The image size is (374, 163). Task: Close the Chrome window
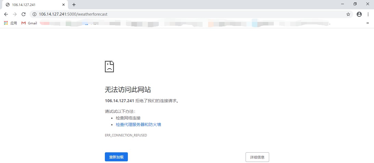pyautogui.click(x=368, y=4)
